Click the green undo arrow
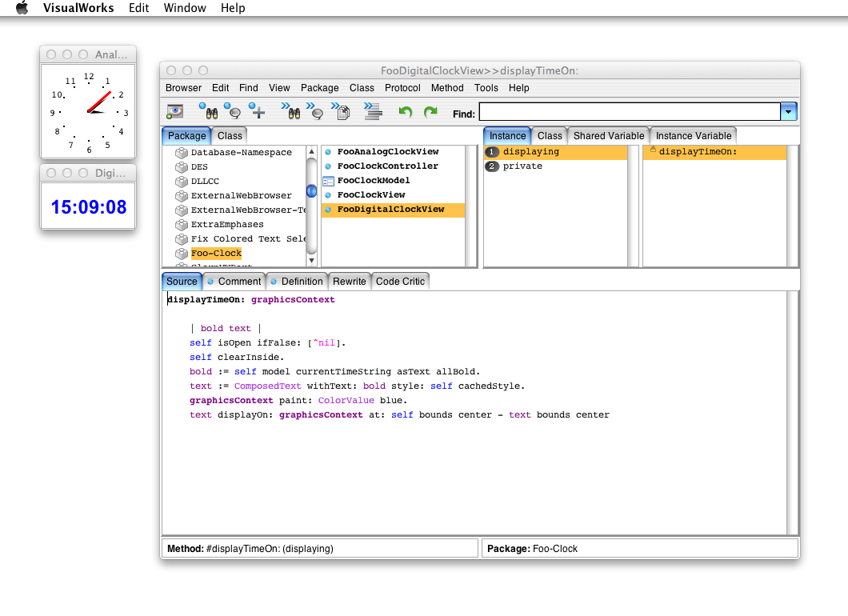 (x=405, y=111)
